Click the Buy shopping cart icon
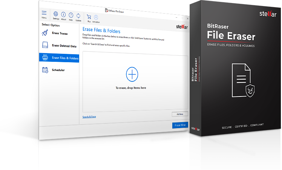282x170 pixels. coord(89,17)
